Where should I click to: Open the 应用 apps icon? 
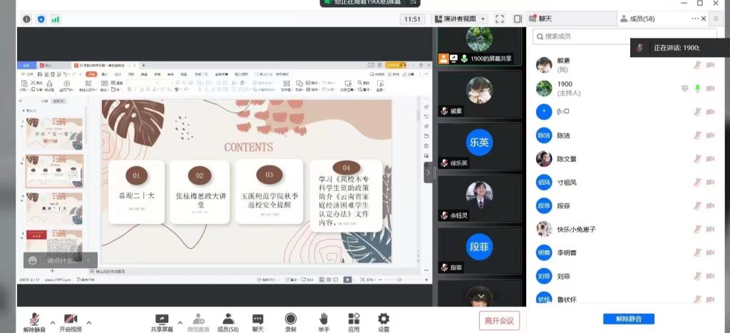point(354,319)
